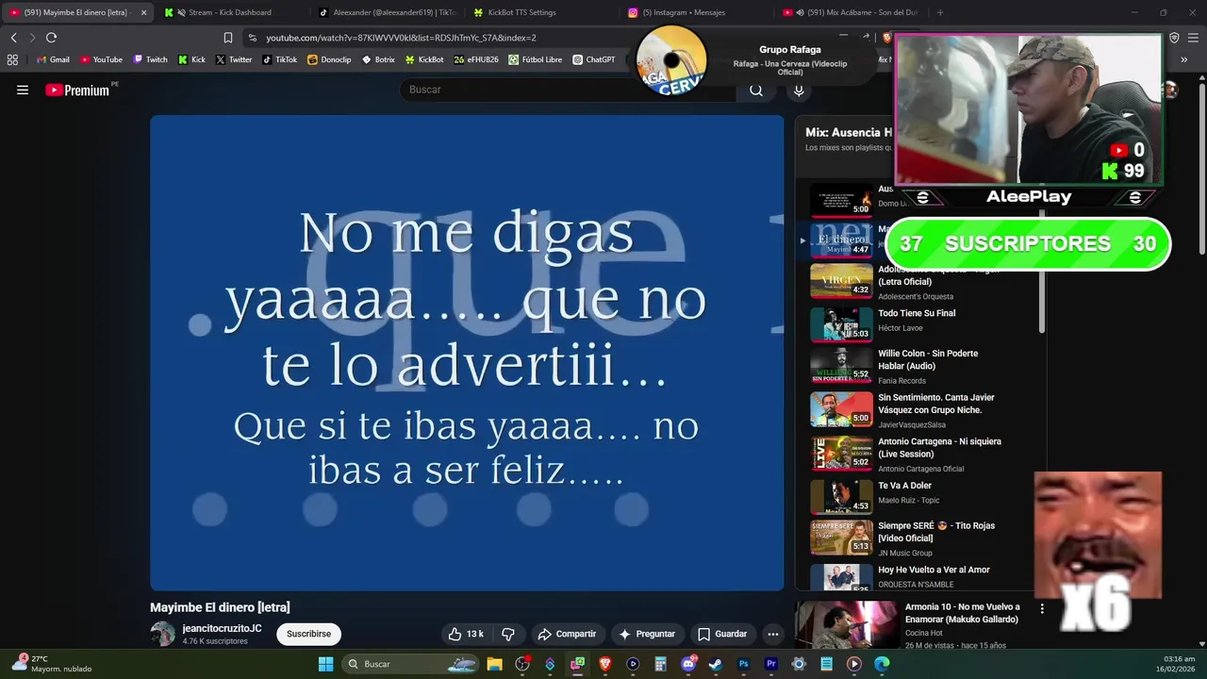
Task: Switch to the Instagram Mensajes tab
Action: (696, 12)
